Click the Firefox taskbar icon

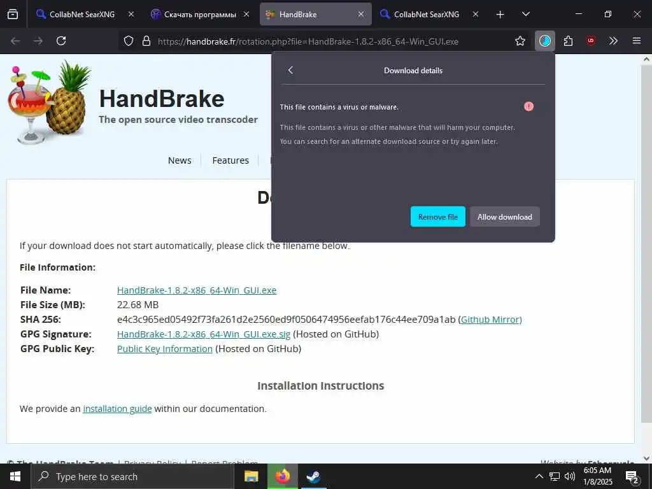pos(282,476)
